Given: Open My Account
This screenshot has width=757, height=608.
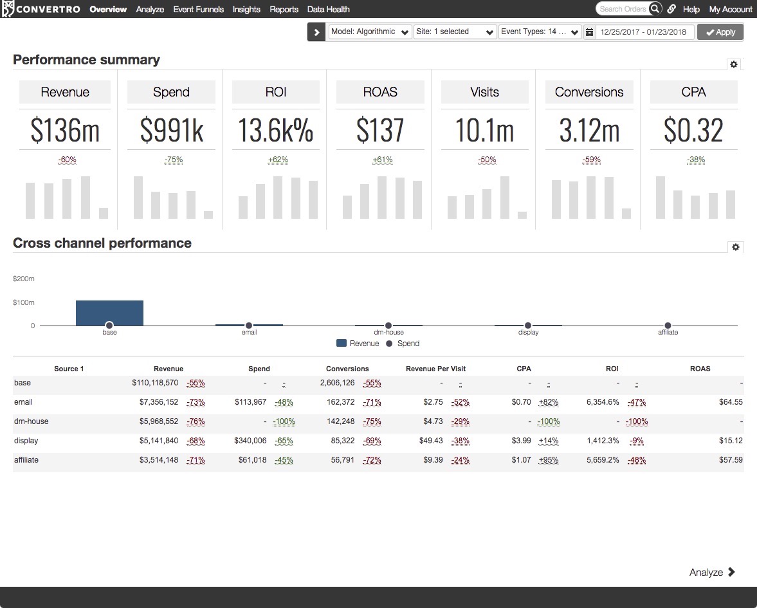Looking at the screenshot, I should point(731,9).
